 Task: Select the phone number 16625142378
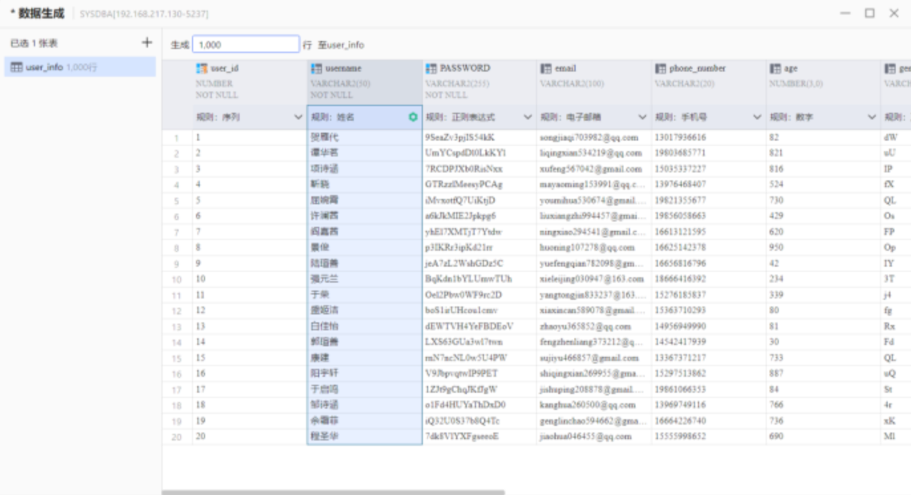[x=681, y=247]
